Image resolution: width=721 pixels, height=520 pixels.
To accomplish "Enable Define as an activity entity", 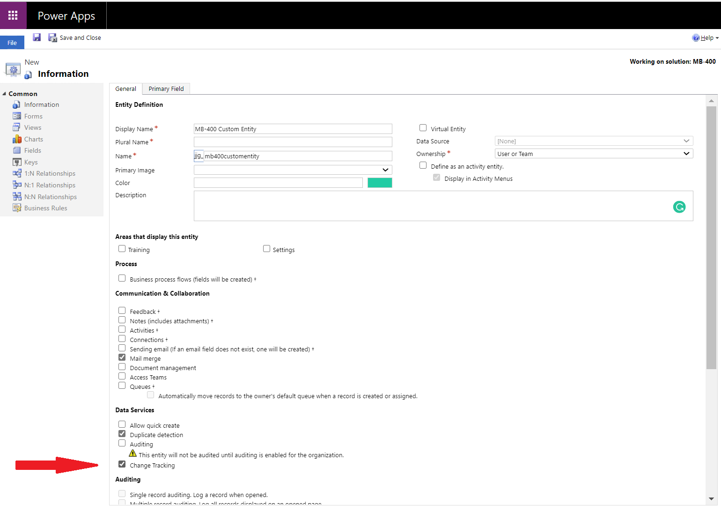I will coord(423,165).
